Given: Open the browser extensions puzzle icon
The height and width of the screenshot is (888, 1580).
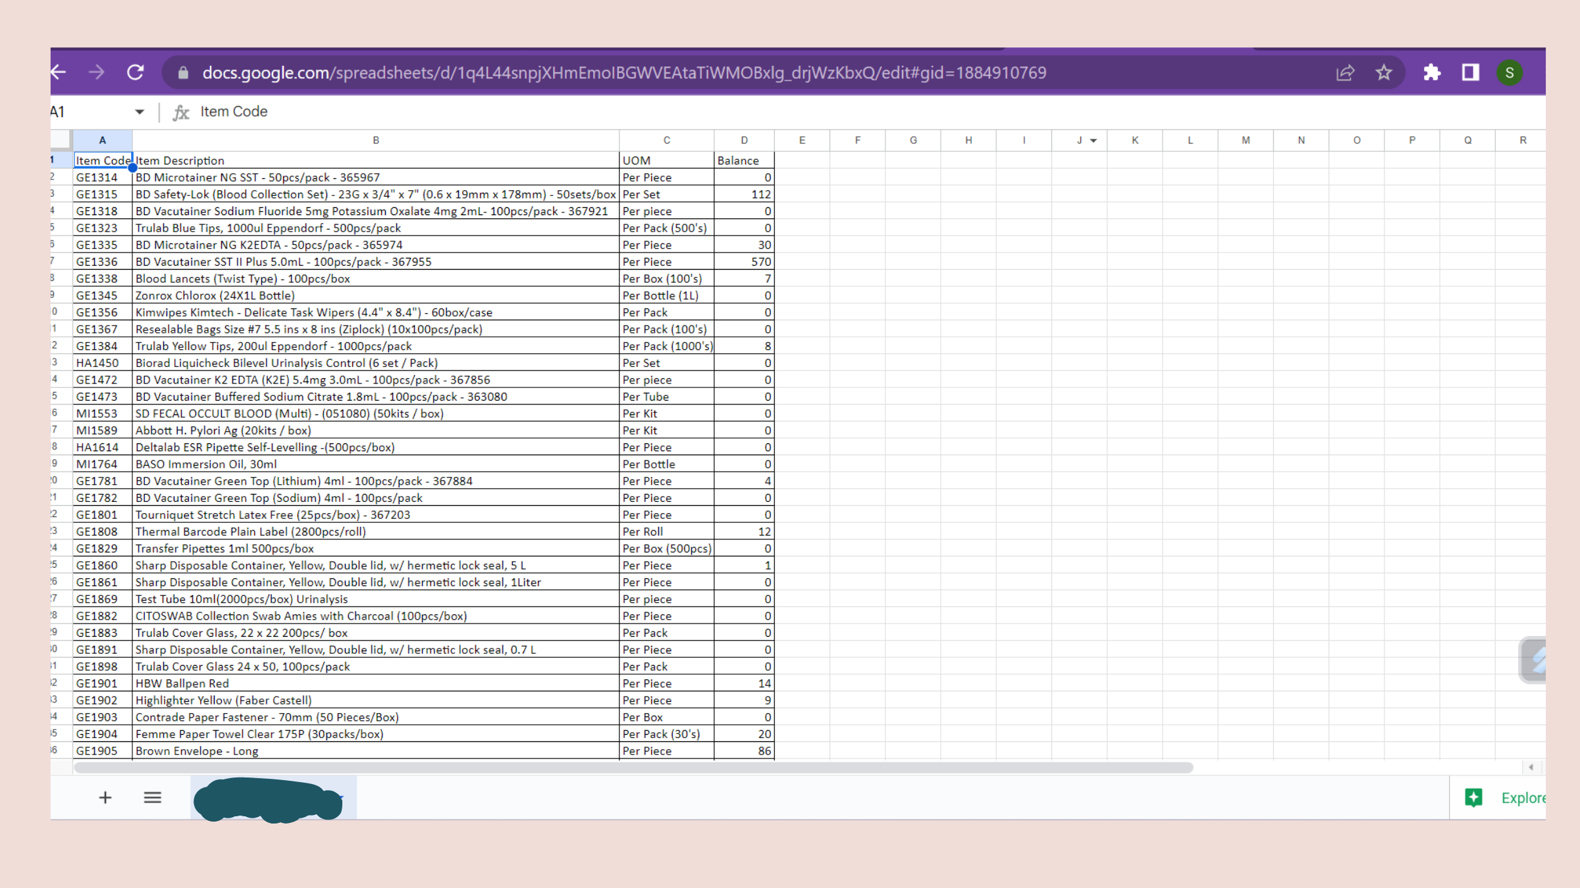Looking at the screenshot, I should point(1431,72).
